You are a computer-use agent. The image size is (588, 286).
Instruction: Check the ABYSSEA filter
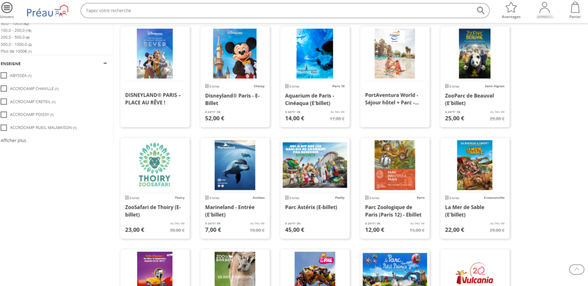click(4, 76)
